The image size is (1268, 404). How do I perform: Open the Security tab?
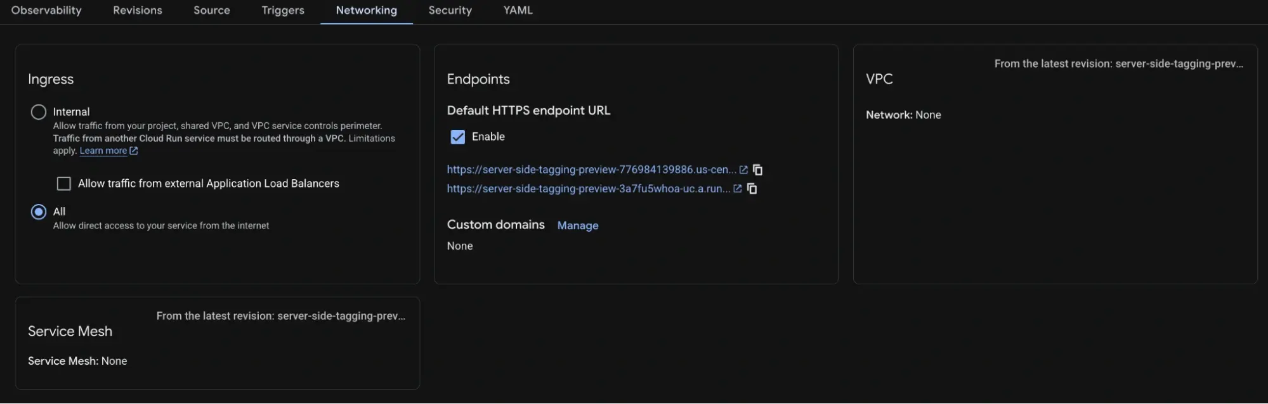pos(450,10)
